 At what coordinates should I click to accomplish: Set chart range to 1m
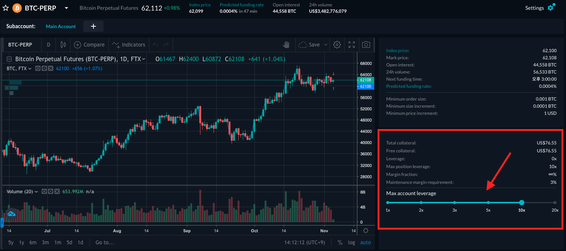pyautogui.click(x=57, y=242)
